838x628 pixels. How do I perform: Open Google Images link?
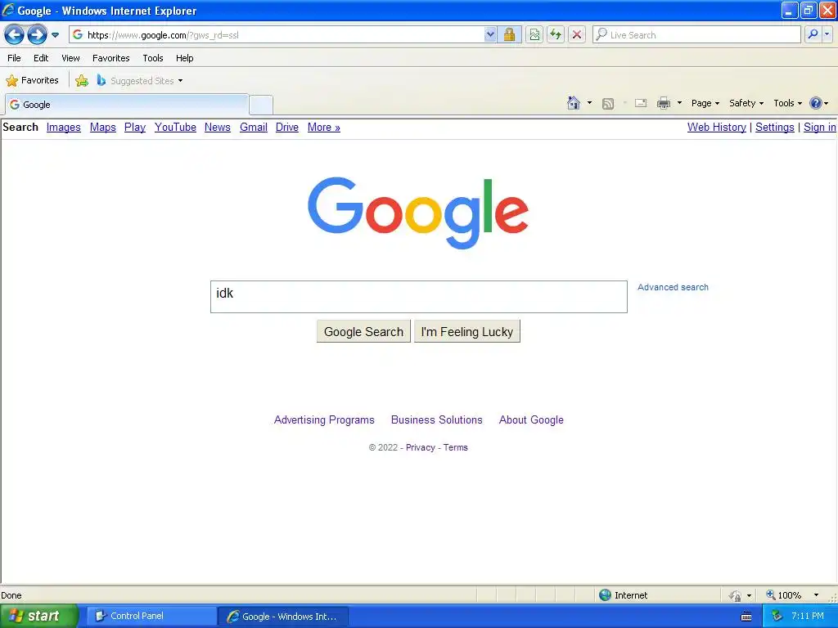point(64,127)
